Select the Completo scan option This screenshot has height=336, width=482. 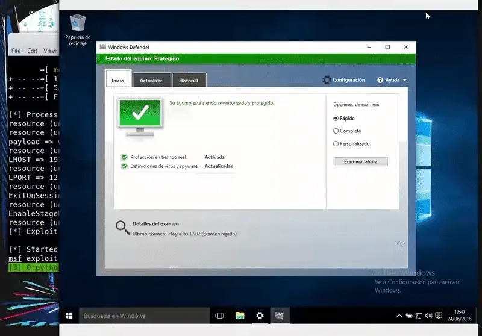[x=336, y=131]
